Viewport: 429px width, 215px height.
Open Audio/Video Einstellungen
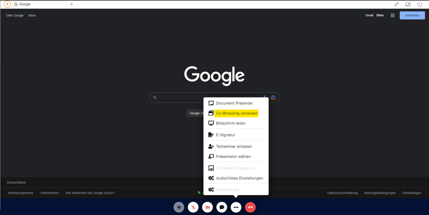(236, 178)
